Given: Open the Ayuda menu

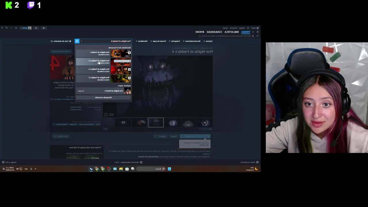Looking at the screenshot, I should coord(225,28).
